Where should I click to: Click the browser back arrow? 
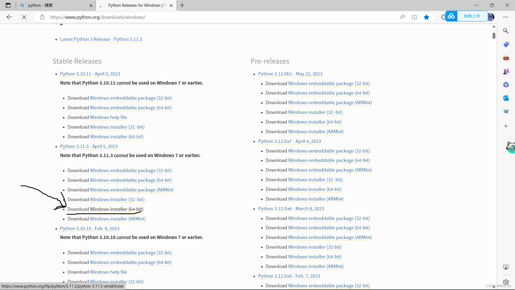pos(9,17)
